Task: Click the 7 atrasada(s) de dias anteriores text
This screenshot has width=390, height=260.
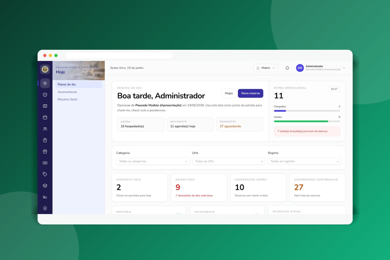Action: (x=194, y=196)
